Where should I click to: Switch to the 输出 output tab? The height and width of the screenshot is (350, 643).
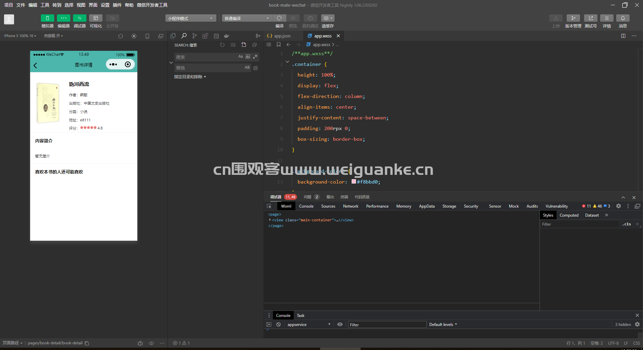pyautogui.click(x=330, y=197)
